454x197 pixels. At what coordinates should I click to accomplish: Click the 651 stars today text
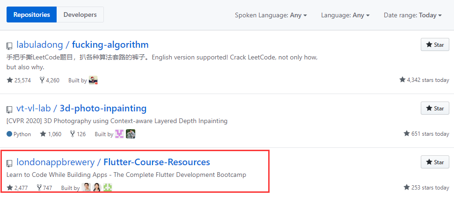point(430,134)
